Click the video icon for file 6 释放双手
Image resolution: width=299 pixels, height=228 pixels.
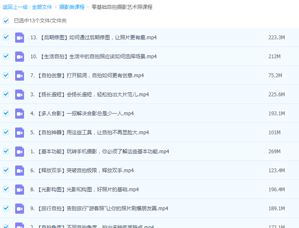coord(20,171)
